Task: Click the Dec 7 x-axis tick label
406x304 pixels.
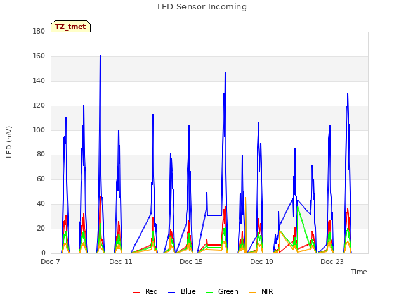Action: point(50,262)
